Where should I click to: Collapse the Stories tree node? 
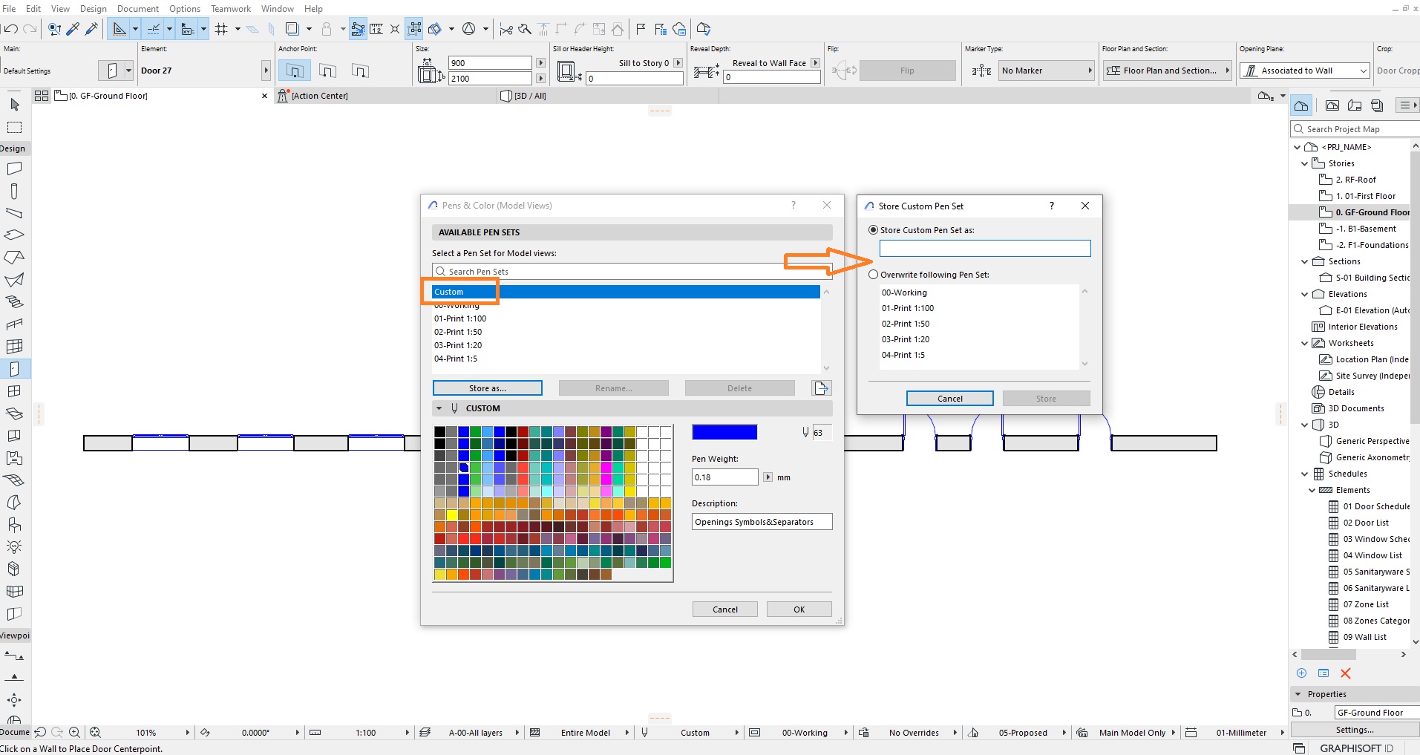(x=1305, y=163)
